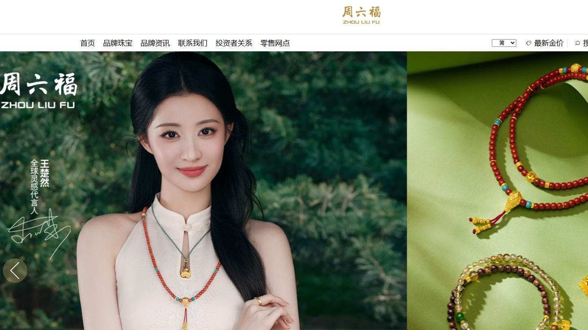Viewport: 588px width, 330px height.
Task: Go to previous slide with left arrow
Action: coord(15,271)
